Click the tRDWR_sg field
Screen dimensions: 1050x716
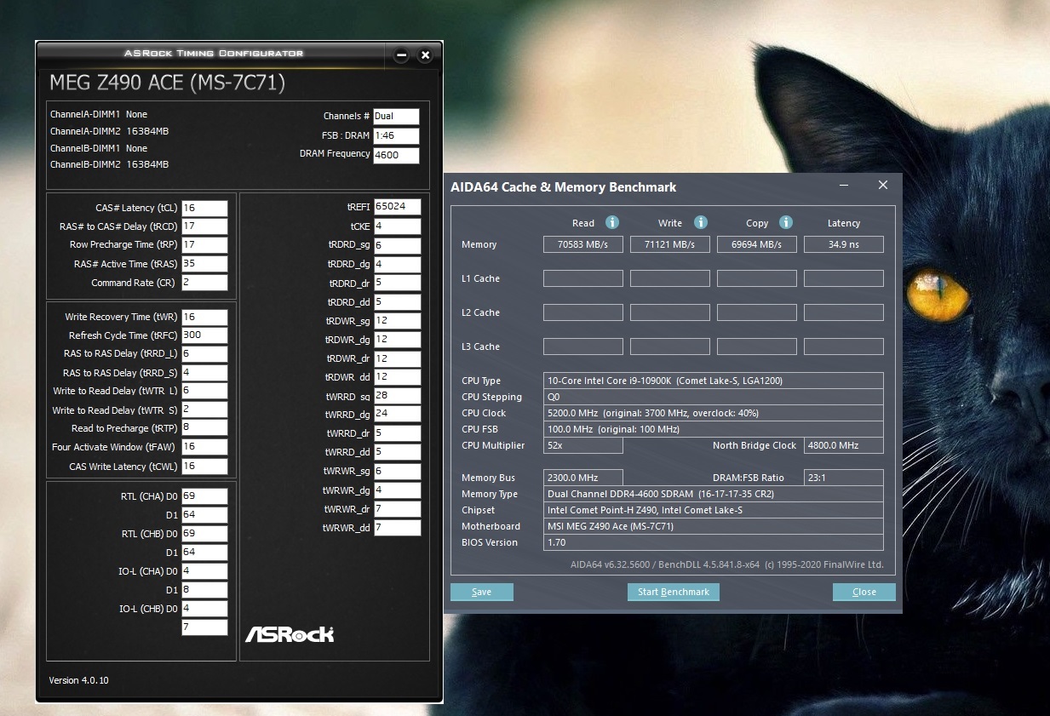pos(397,321)
